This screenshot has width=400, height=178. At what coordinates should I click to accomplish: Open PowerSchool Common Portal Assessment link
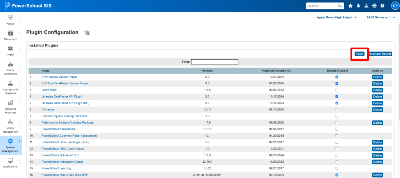coord(69,136)
